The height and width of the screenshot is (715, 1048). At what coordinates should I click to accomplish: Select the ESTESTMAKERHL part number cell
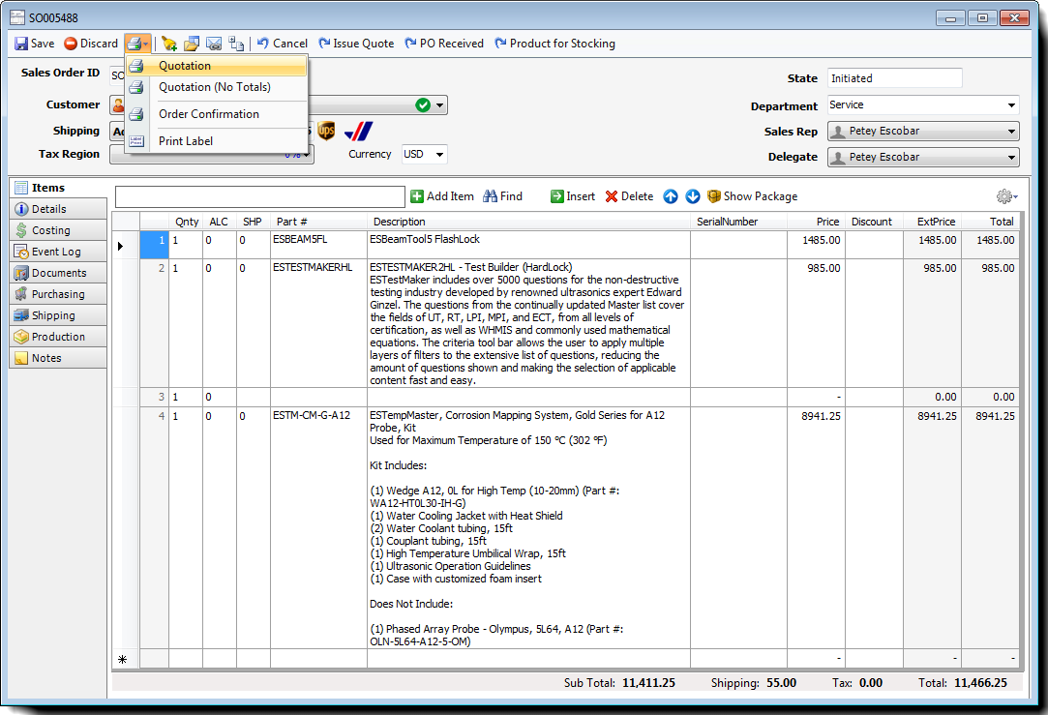(x=318, y=323)
